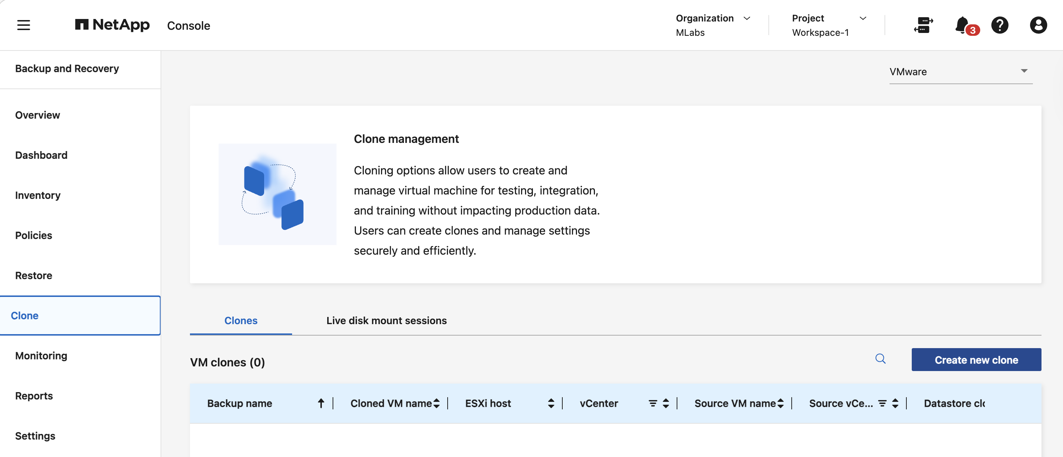Open the user account profile icon

(x=1038, y=25)
